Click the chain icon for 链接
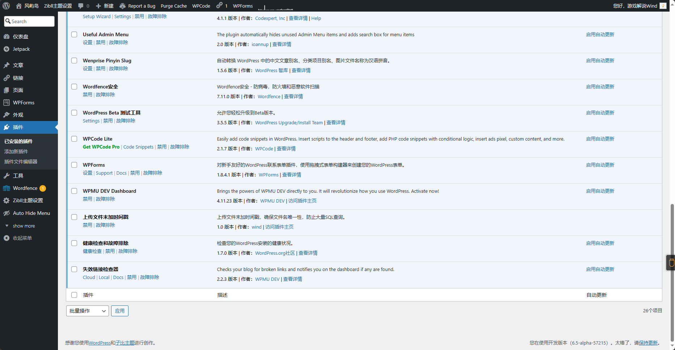This screenshot has height=350, width=675. point(7,78)
